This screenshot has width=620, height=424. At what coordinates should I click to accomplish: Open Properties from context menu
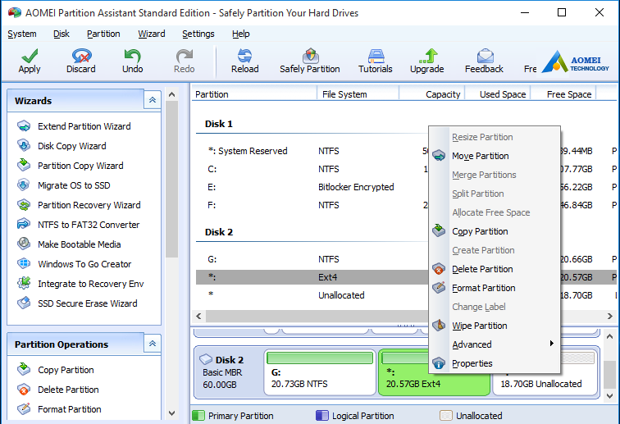tap(495, 363)
